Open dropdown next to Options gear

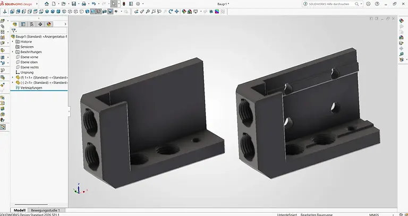(x=142, y=4)
